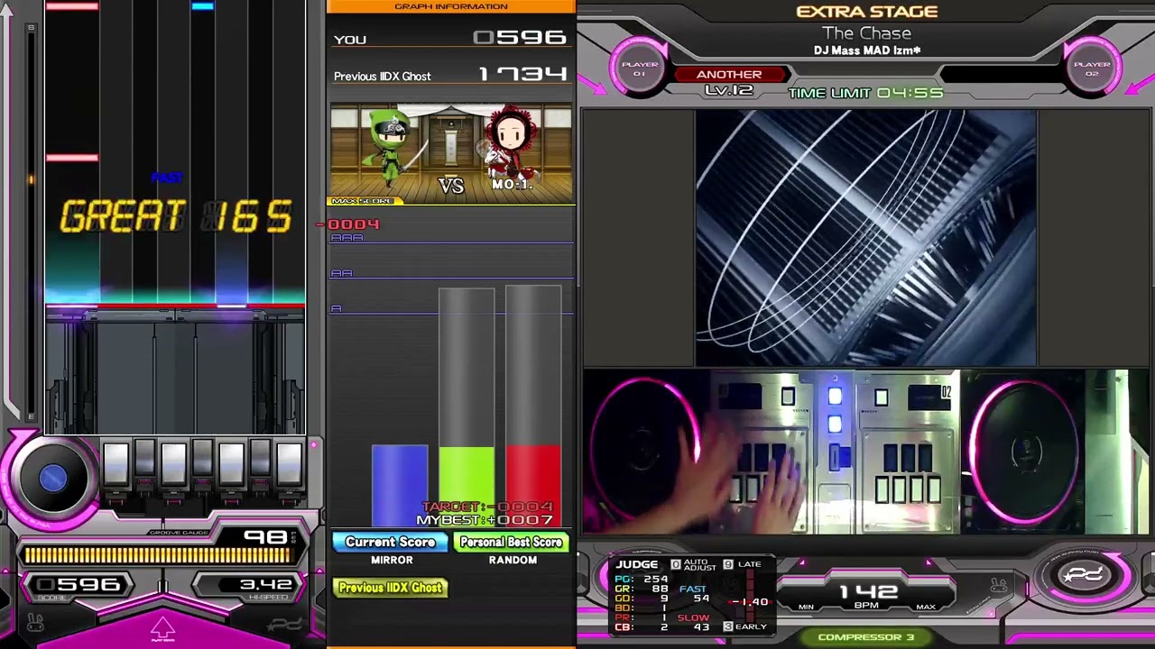Click the PLAYER 02 badge
The width and height of the screenshot is (1155, 649).
click(x=1092, y=68)
